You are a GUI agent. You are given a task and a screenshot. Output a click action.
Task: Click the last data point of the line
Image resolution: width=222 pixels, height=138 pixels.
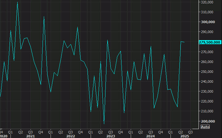[x=184, y=42]
